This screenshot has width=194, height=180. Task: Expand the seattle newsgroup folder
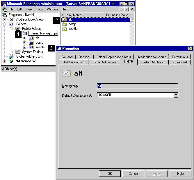point(24,47)
